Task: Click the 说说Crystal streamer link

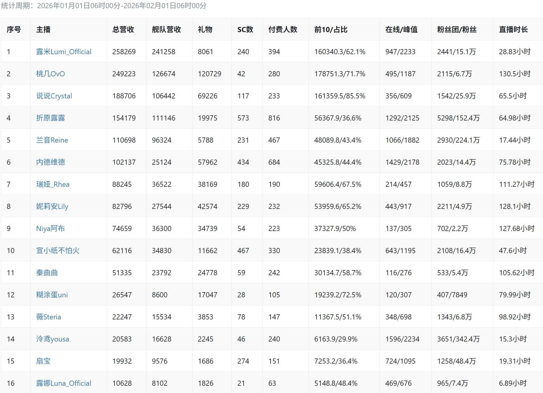Action: click(x=54, y=96)
